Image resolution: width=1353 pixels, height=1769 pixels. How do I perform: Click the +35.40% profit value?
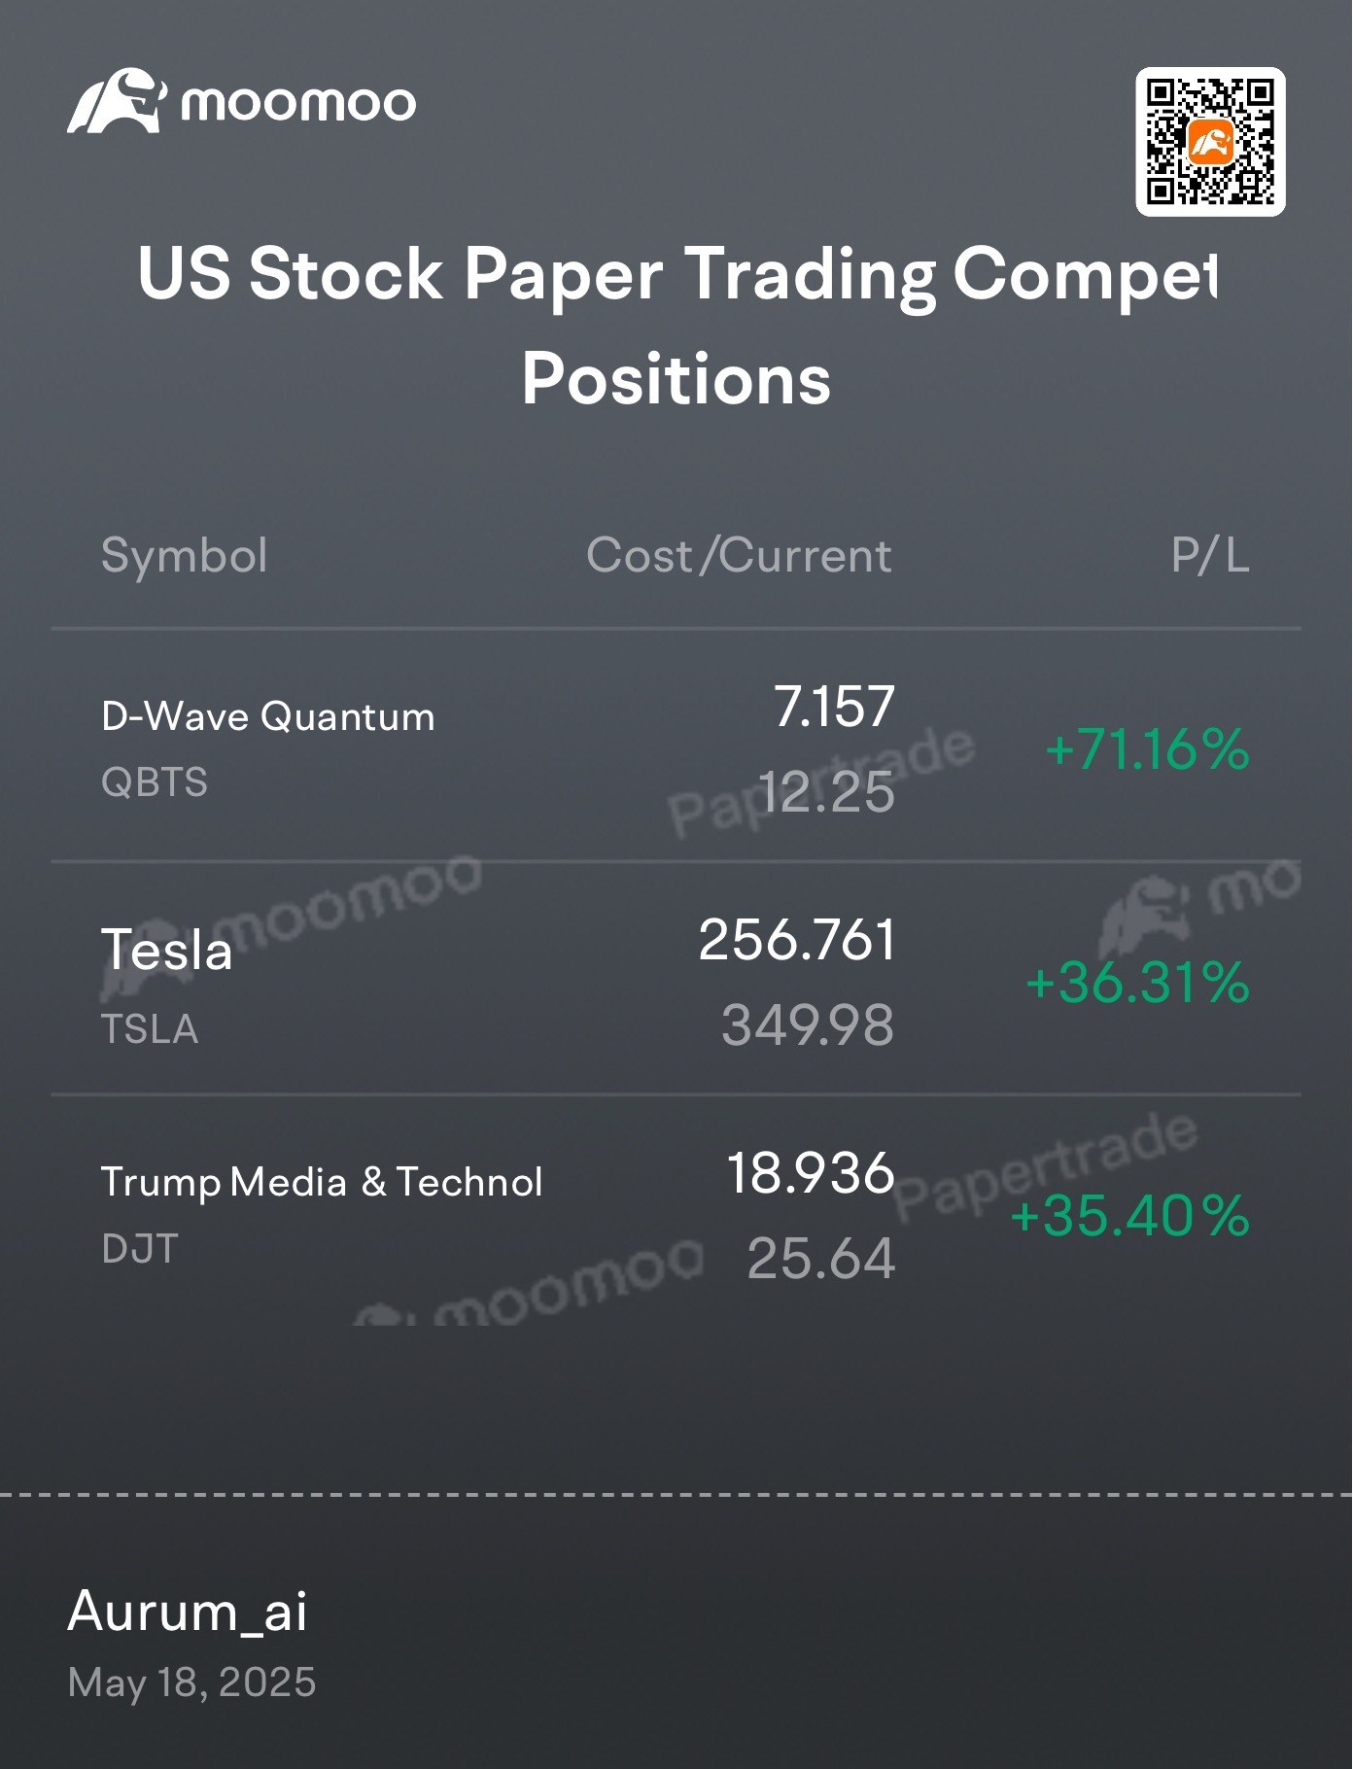pos(1129,1215)
